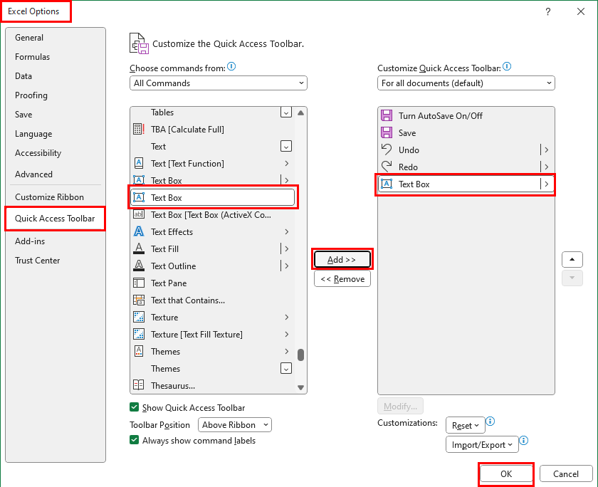Expand the Tables group dropdown arrow
The height and width of the screenshot is (487, 598).
tap(286, 112)
